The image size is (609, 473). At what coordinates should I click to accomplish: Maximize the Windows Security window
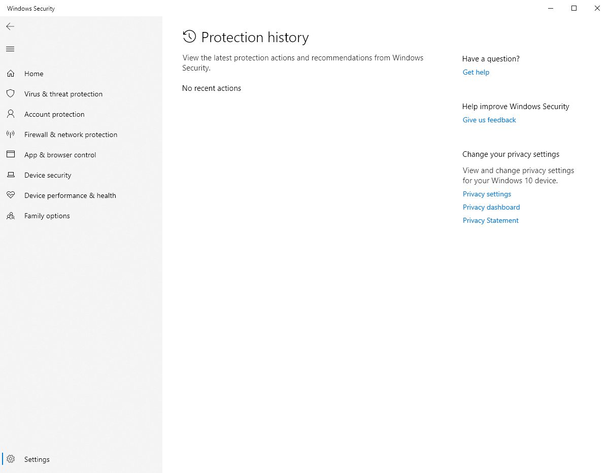[x=574, y=8]
